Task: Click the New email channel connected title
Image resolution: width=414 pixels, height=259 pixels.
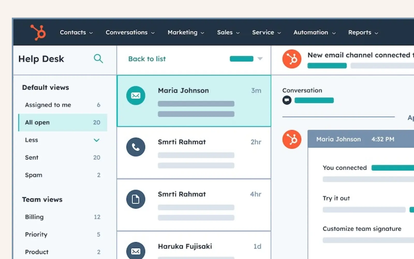Action: (x=361, y=55)
